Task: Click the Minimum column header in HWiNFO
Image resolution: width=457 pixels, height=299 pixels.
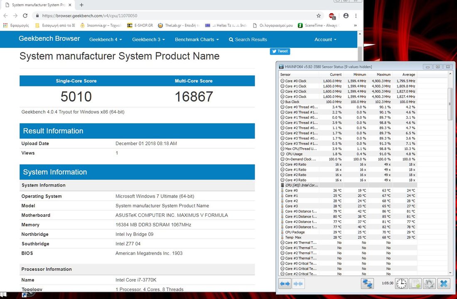Action: coord(355,75)
